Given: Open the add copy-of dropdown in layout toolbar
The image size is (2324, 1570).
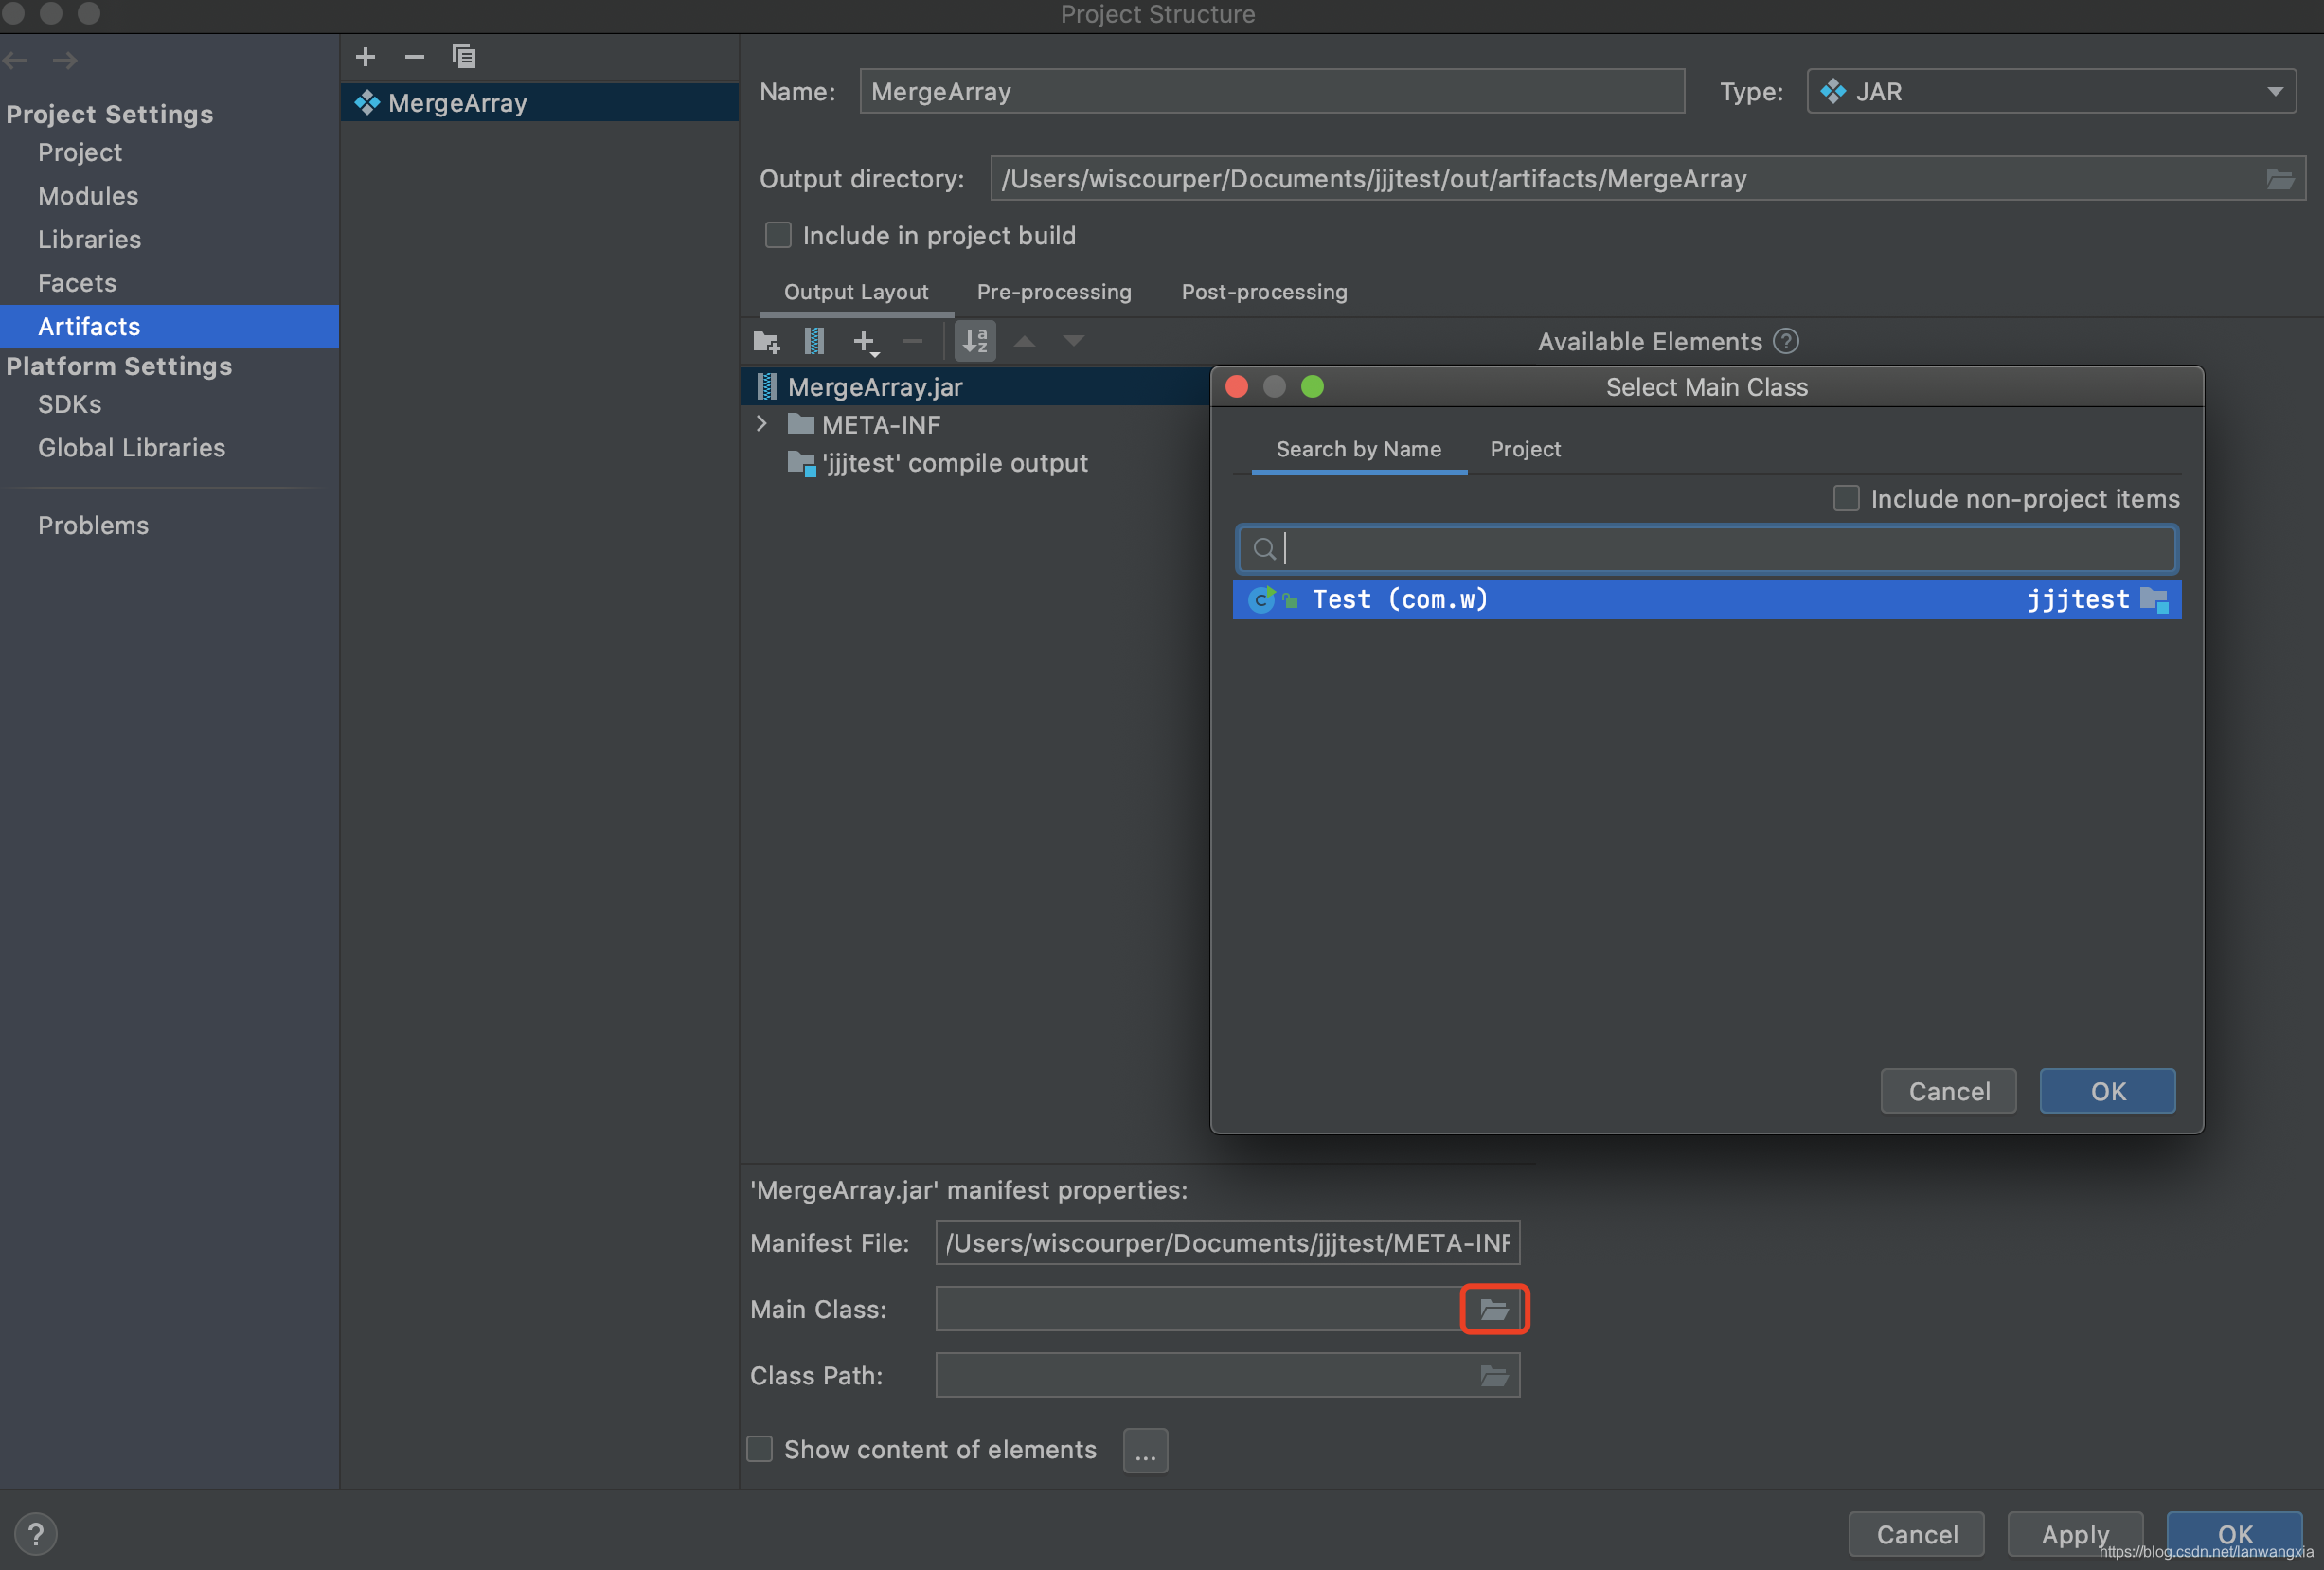Looking at the screenshot, I should (x=866, y=343).
